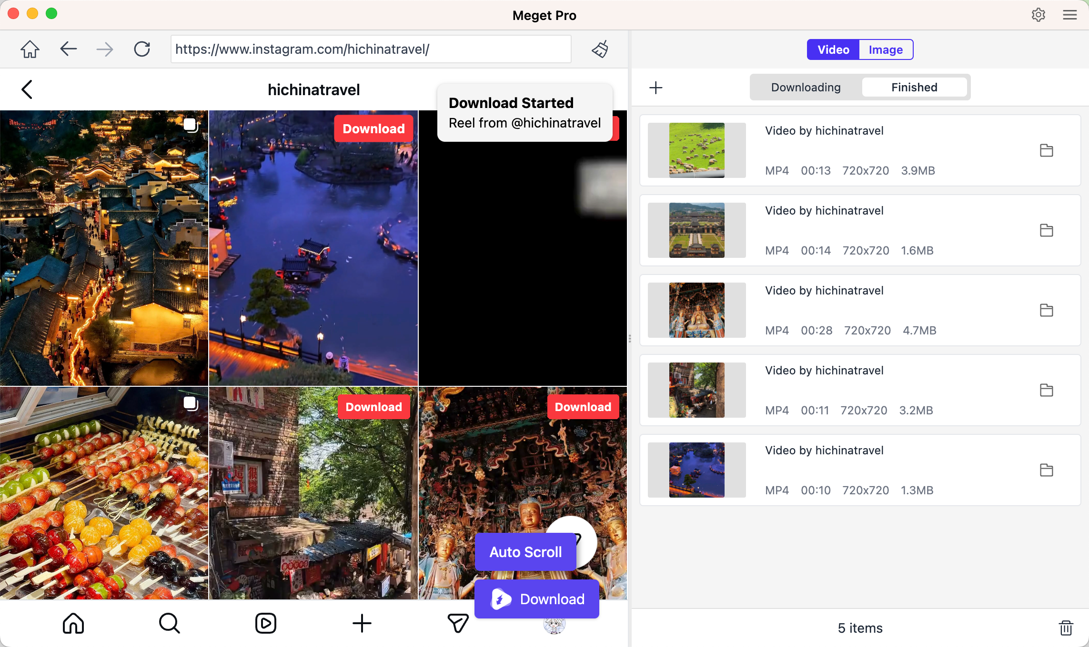Screen dimensions: 1089x647
Task: Open folder for the 1.6MB video
Action: (1047, 230)
